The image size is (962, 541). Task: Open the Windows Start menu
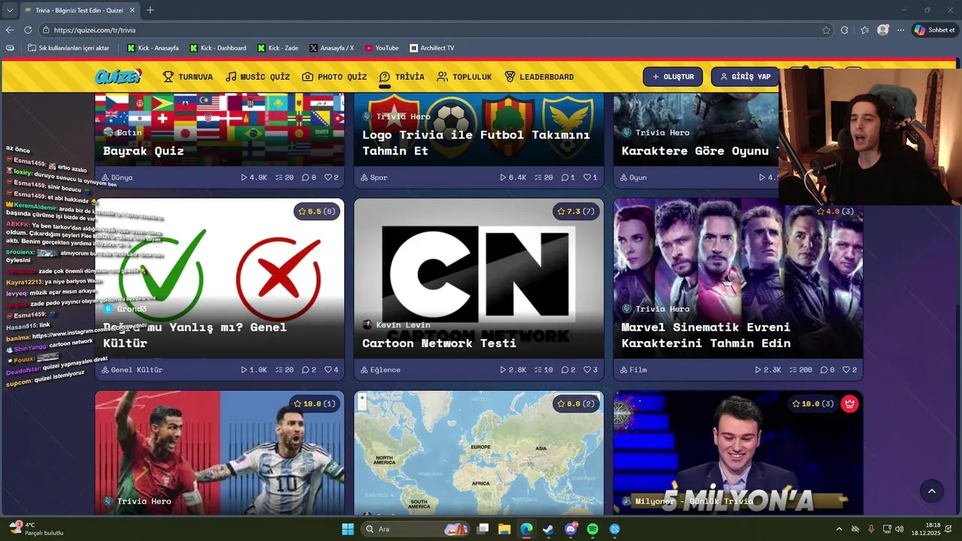point(347,529)
